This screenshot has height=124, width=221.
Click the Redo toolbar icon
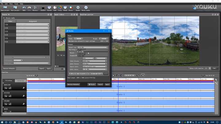[x=29, y=7]
